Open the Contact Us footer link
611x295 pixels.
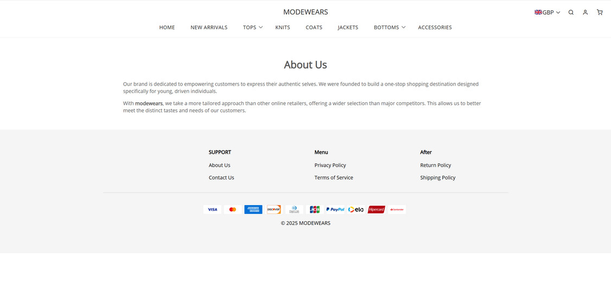(221, 178)
